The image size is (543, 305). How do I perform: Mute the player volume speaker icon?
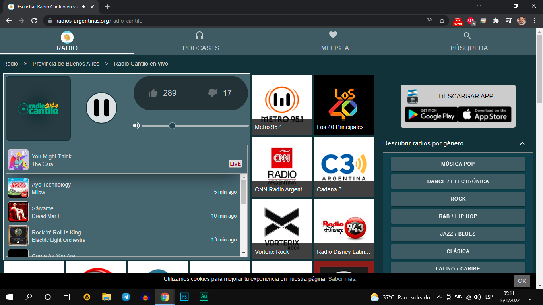[x=136, y=125]
